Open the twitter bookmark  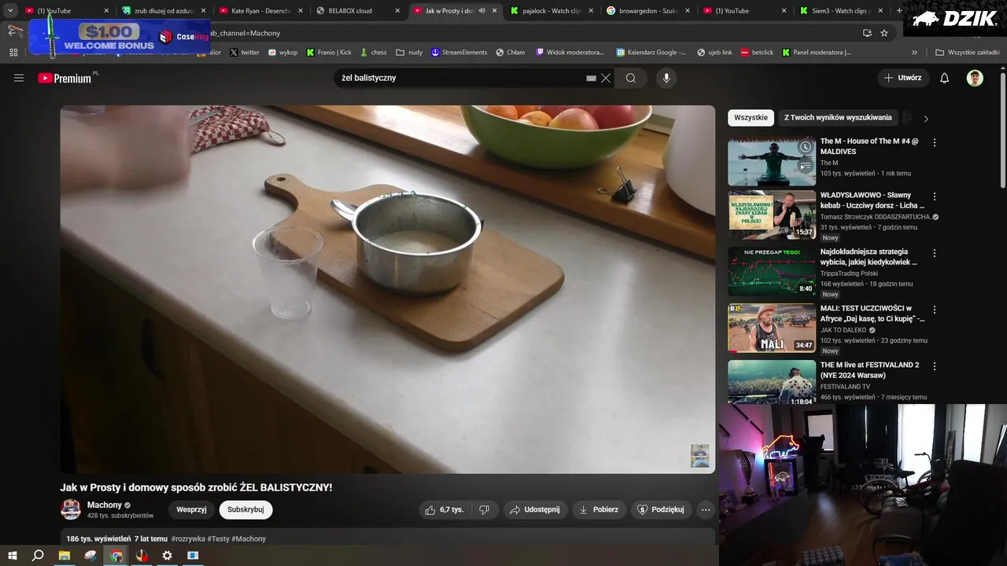244,53
